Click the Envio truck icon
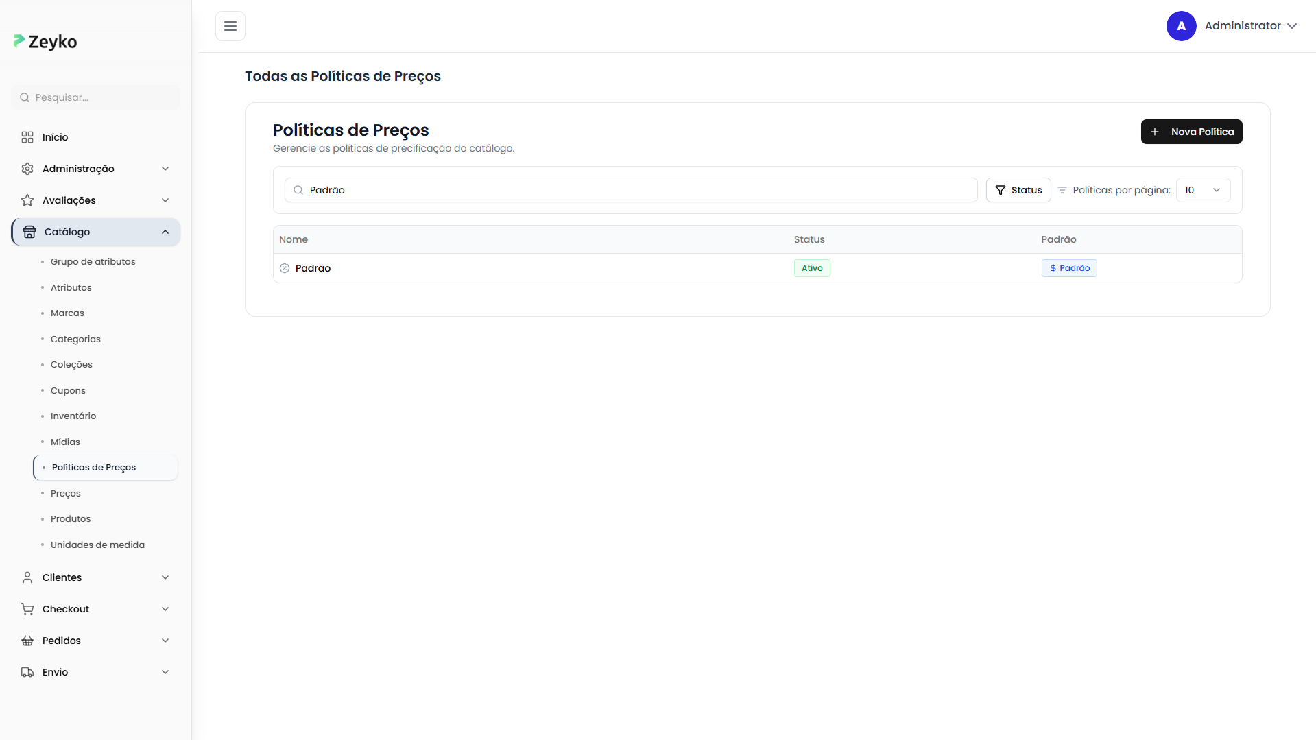The image size is (1316, 740). coord(27,672)
